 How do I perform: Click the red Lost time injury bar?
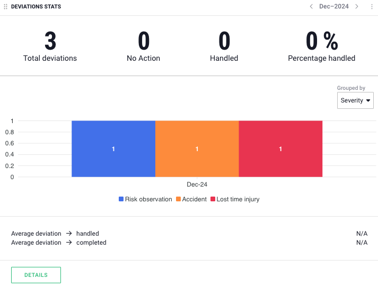pos(280,149)
